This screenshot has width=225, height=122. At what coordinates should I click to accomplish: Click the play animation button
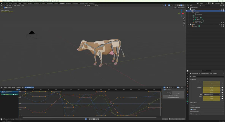click(x=95, y=119)
